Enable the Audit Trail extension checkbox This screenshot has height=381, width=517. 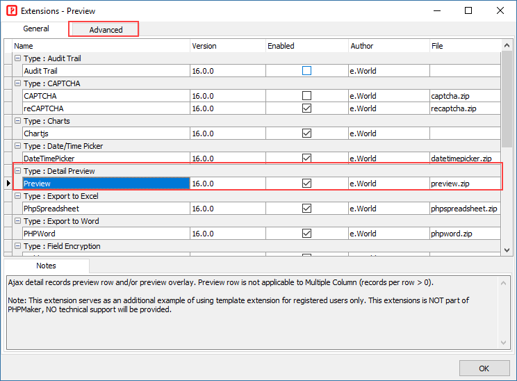click(x=306, y=71)
